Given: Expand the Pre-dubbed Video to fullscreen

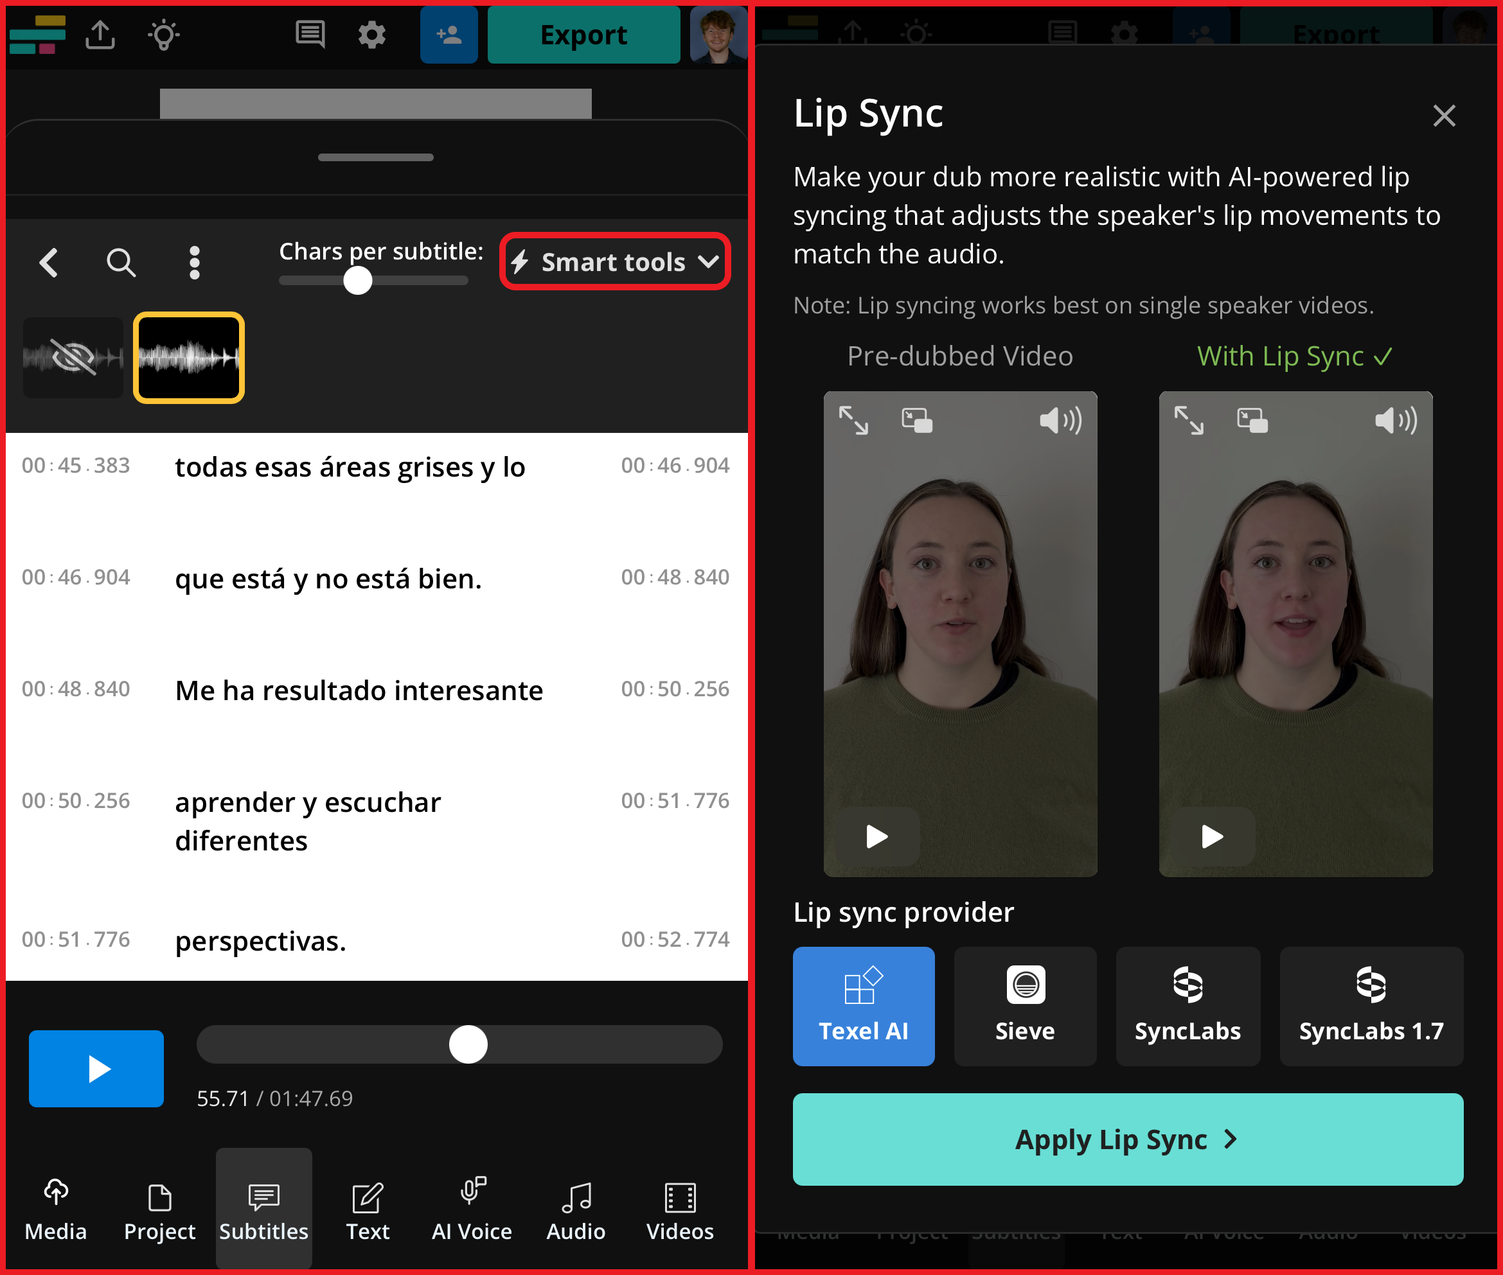Looking at the screenshot, I should tap(854, 421).
